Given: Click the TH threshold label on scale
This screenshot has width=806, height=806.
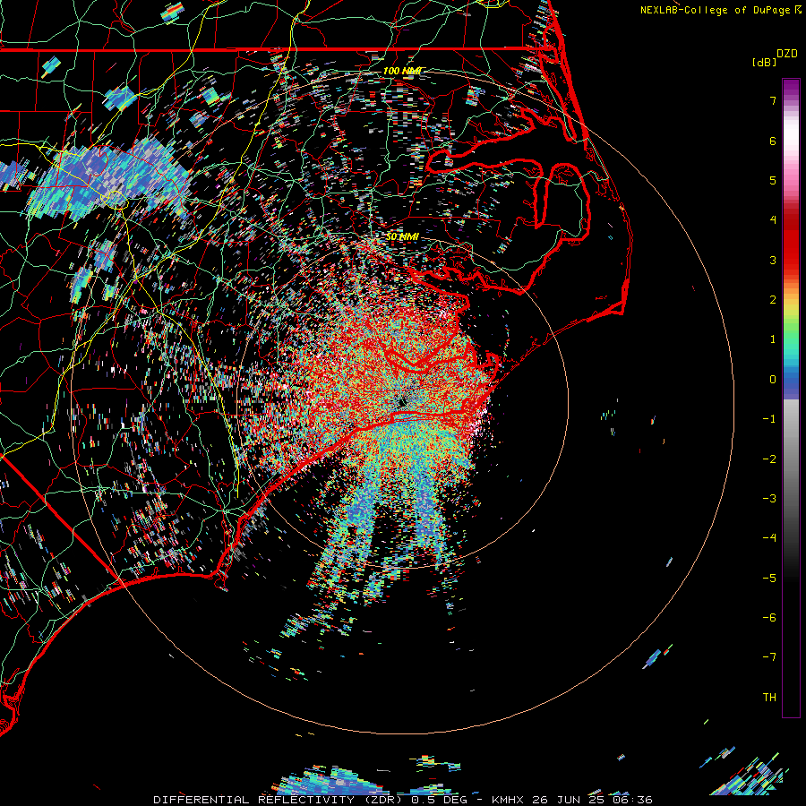Looking at the screenshot, I should tap(769, 698).
